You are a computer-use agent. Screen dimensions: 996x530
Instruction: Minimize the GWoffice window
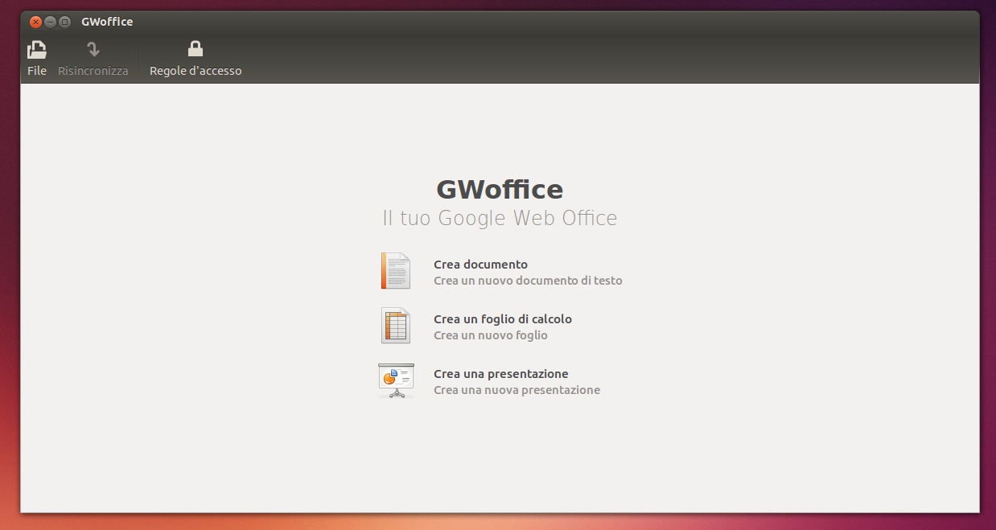50,22
